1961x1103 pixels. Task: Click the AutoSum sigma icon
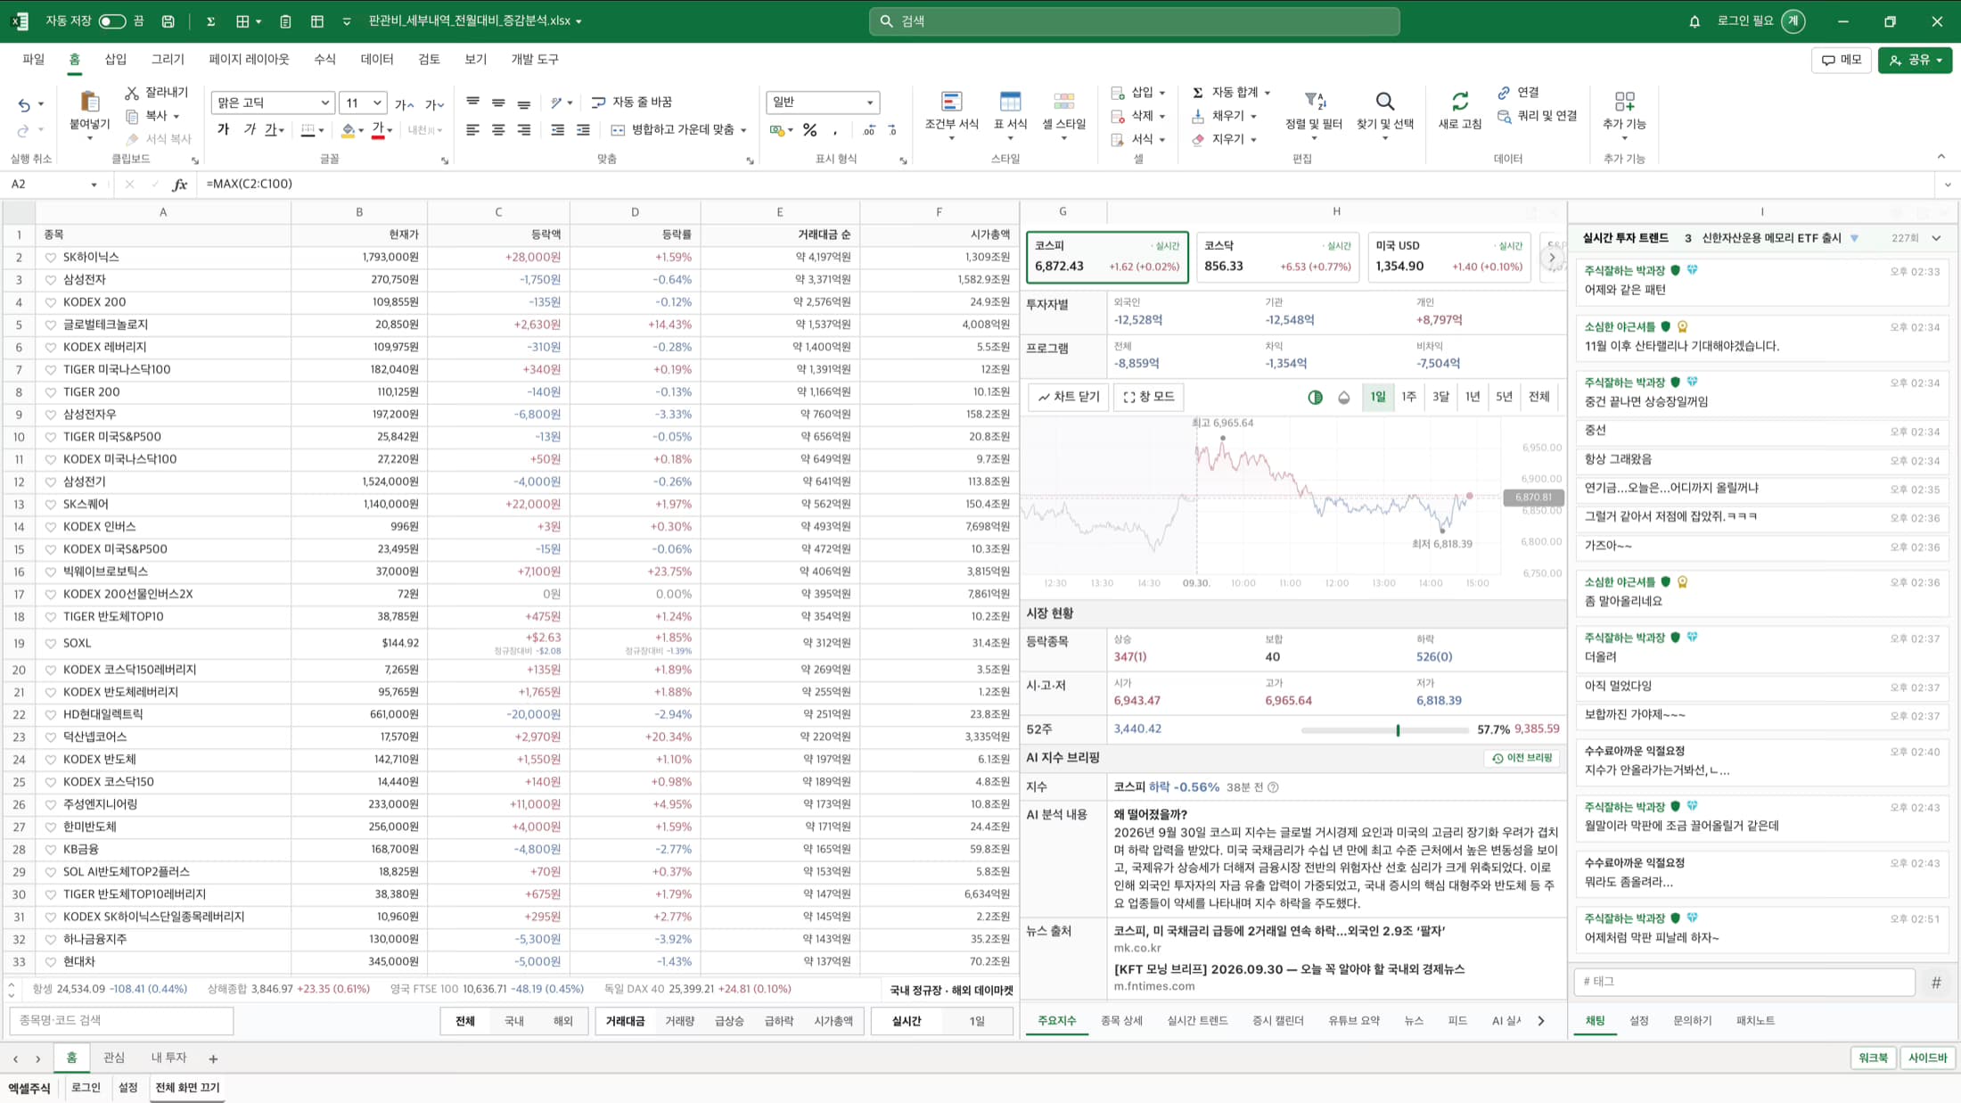tap(1198, 93)
